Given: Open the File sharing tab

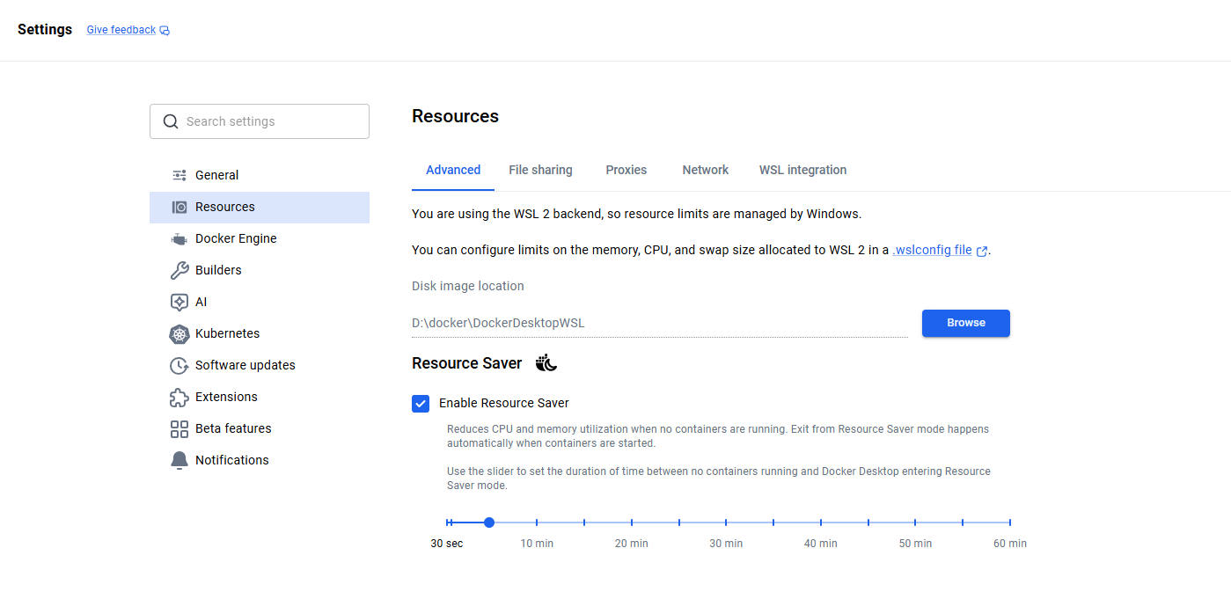Looking at the screenshot, I should click(x=540, y=170).
